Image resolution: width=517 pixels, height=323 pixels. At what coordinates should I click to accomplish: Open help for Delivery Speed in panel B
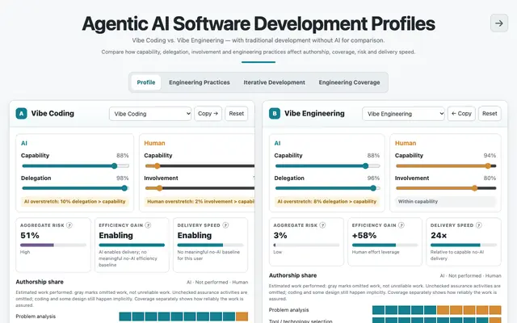(479, 225)
